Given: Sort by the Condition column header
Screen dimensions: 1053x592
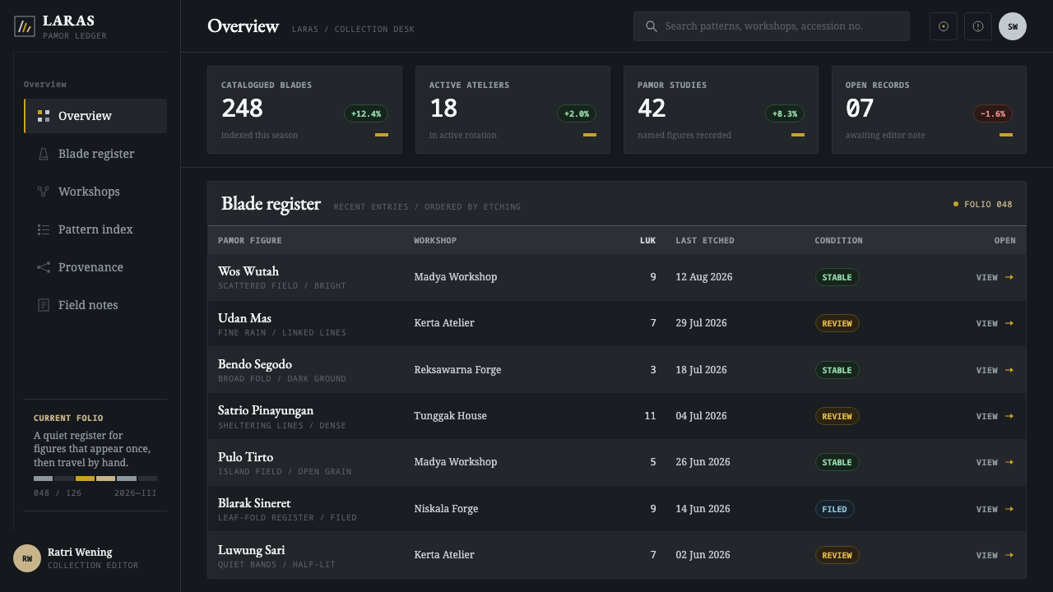Looking at the screenshot, I should [x=838, y=240].
